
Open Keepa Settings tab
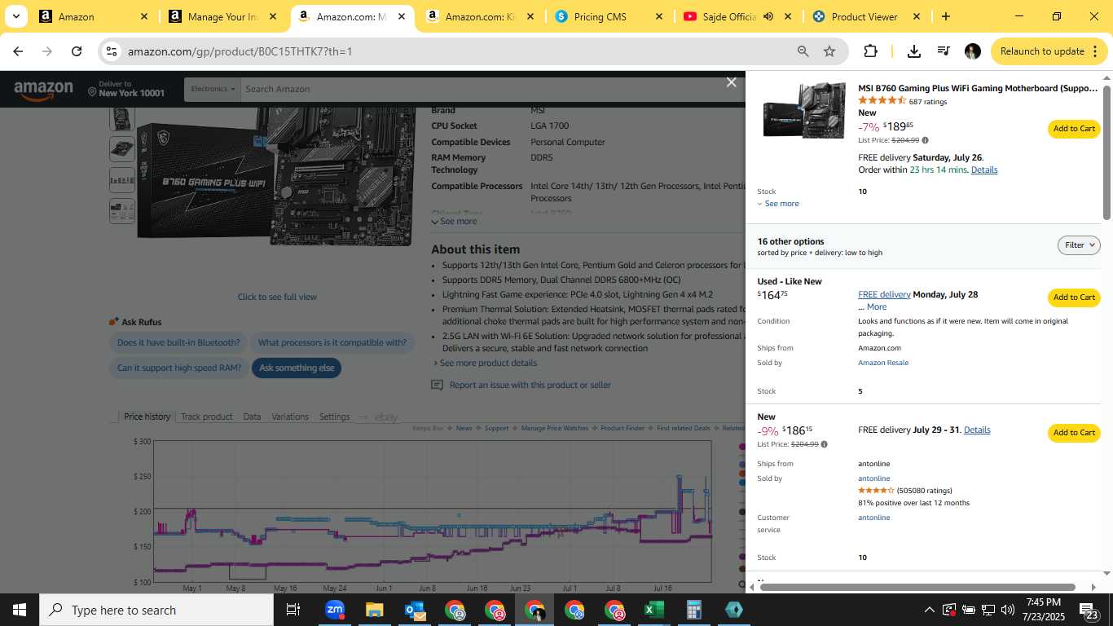point(334,417)
